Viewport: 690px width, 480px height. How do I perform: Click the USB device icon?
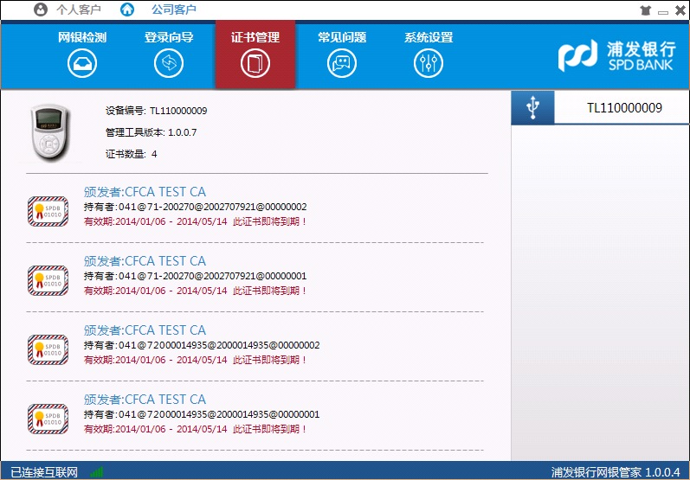[532, 108]
